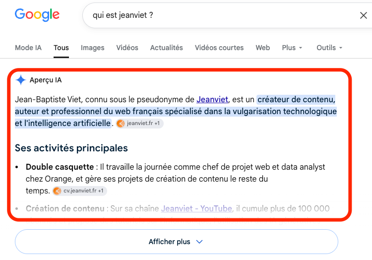This screenshot has width=372, height=260.
Task: Open the Jeanviet - YouTube link
Action: coord(196,208)
